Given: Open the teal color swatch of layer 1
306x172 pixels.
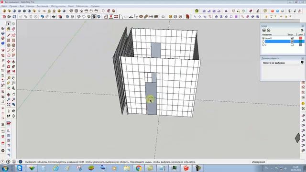Looking at the screenshot, I should click(301, 42).
